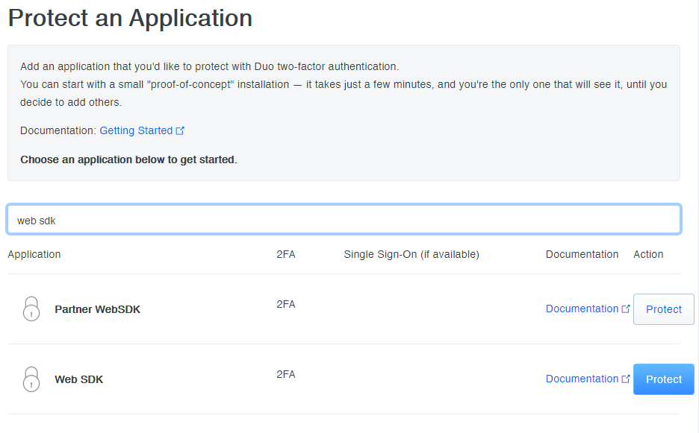The width and height of the screenshot is (699, 433).
Task: Click external-link icon in Partner WebSDK row
Action: point(626,309)
